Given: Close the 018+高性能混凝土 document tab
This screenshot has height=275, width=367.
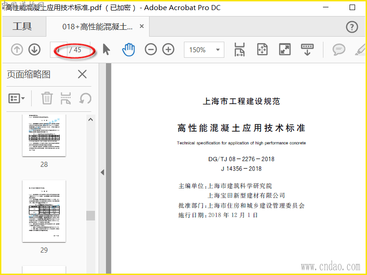Looking at the screenshot, I should pos(142,27).
